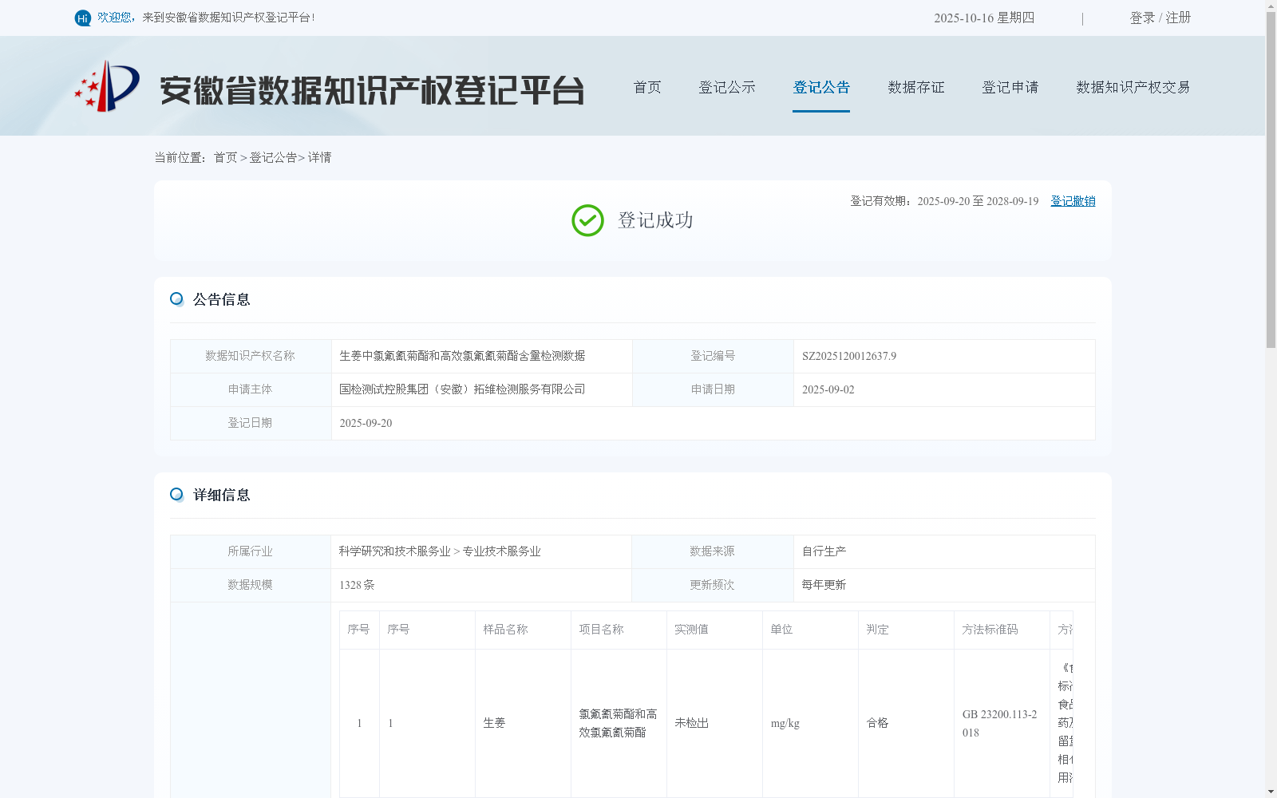
Task: Click the 详细信息 section heading
Action: coord(222,495)
